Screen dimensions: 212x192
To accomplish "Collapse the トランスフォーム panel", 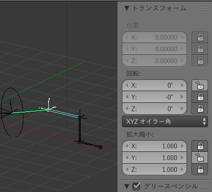I will click(127, 8).
